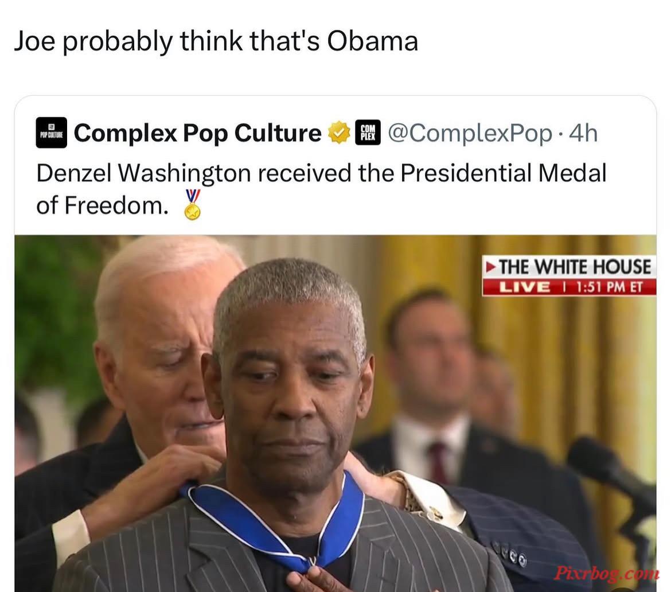Open the quoted Denzel Washington tweet text
The width and height of the screenshot is (671, 592).
pyautogui.click(x=321, y=189)
